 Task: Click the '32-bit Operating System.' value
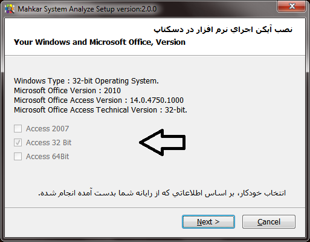click(115, 81)
